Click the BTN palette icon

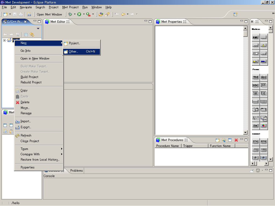point(255,141)
